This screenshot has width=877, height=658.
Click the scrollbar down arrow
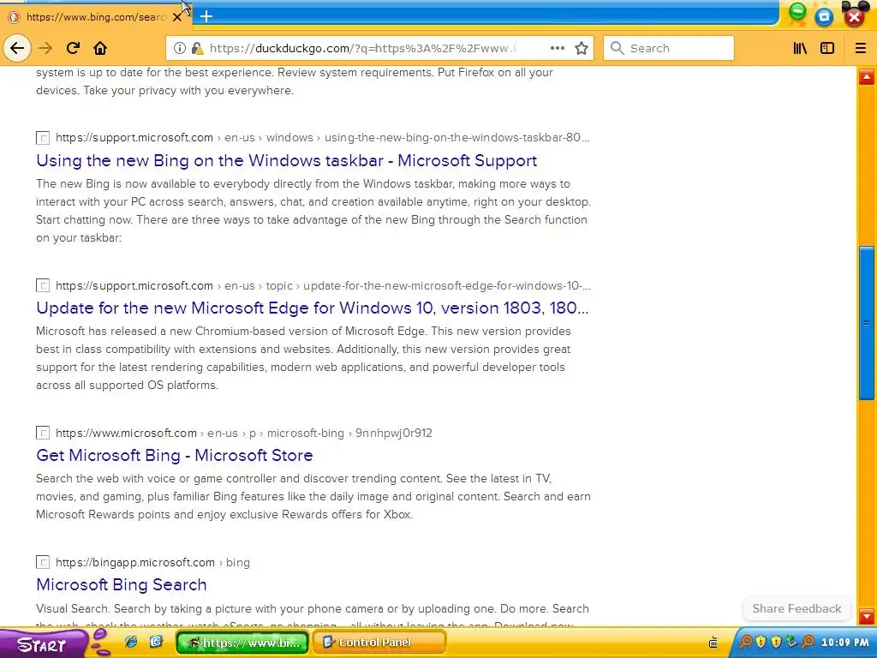point(867,617)
